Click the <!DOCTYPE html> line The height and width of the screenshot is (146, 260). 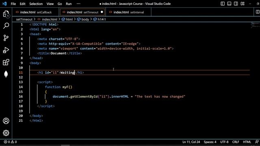coord(44,24)
